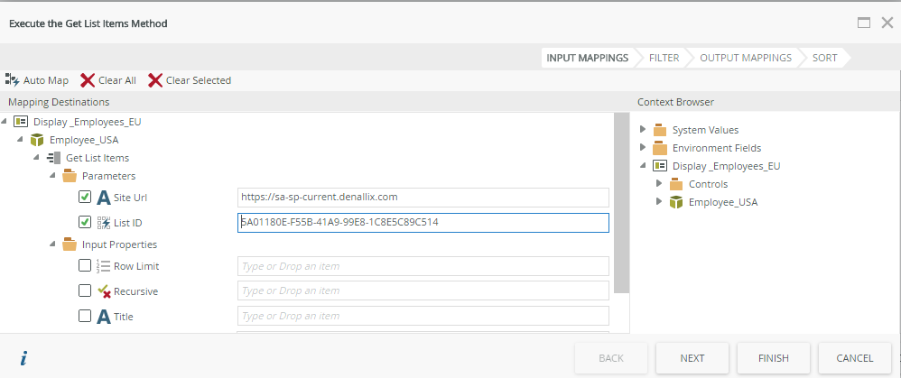Click the FINISH button
901x378 pixels.
[x=774, y=358]
